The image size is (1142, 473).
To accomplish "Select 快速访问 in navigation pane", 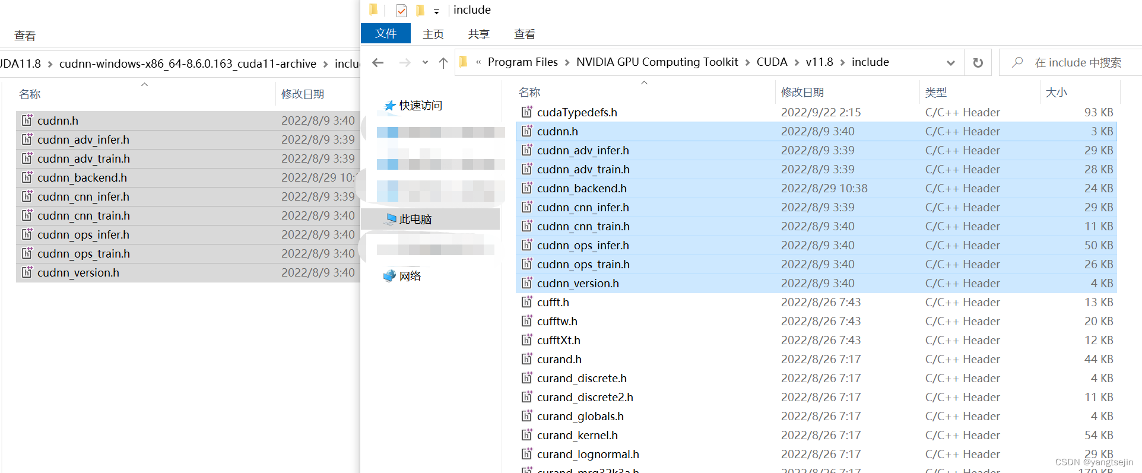I will pyautogui.click(x=420, y=105).
